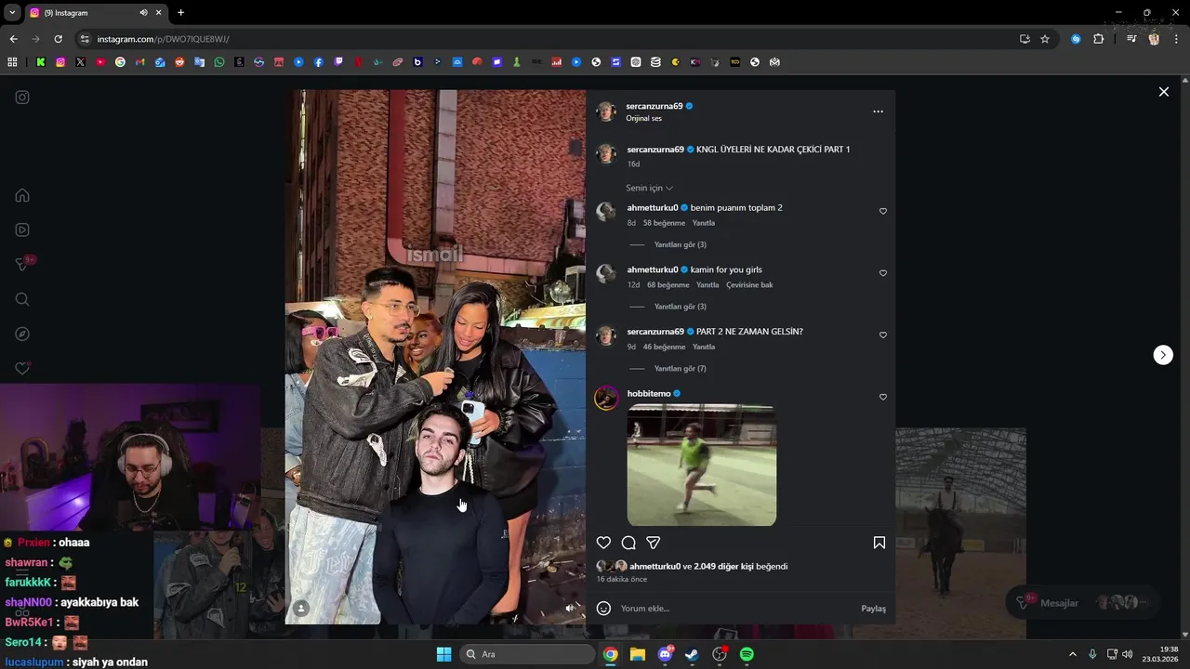Viewport: 1190px width, 669px height.
Task: Click Yanıtla under 'PART 2 NE ZAMAN GELSİN?'
Action: coord(704,347)
